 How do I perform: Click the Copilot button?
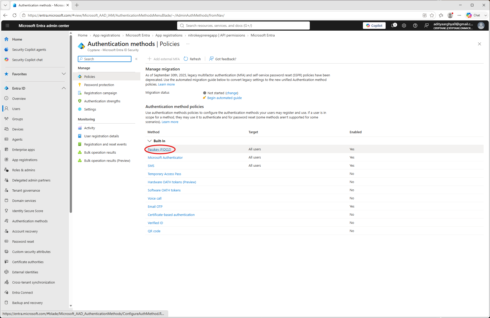(374, 26)
